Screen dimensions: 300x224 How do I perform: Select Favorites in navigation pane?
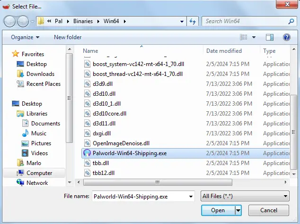click(x=28, y=54)
